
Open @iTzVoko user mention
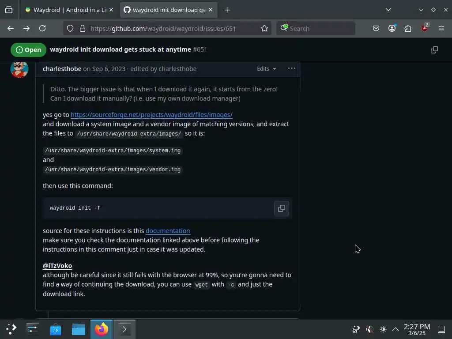tap(57, 266)
